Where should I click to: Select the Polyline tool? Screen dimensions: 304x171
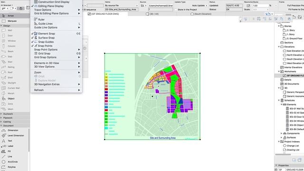point(14,167)
